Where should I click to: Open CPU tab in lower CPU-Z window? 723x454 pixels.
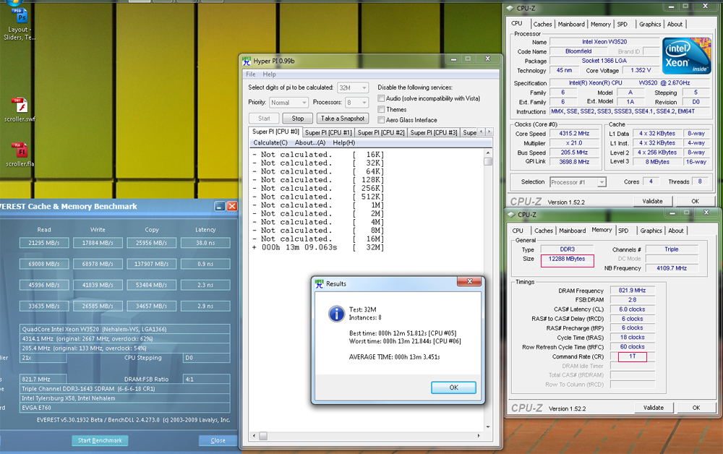point(518,231)
